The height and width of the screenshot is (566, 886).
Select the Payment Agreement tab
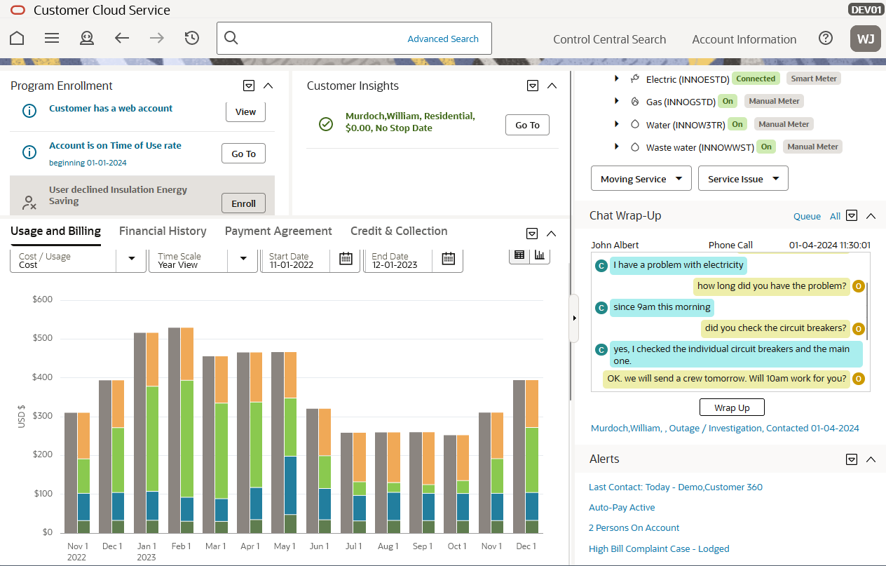click(278, 231)
